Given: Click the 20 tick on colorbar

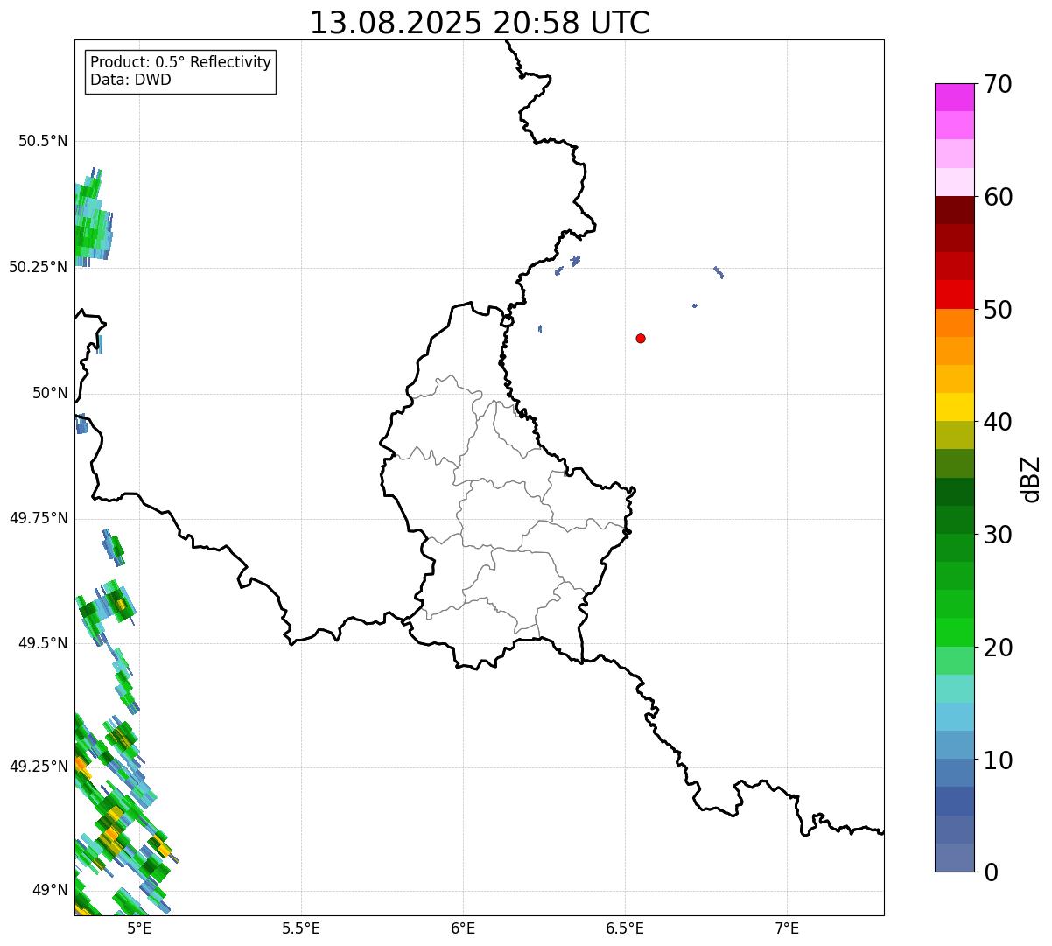Looking at the screenshot, I should click(997, 648).
